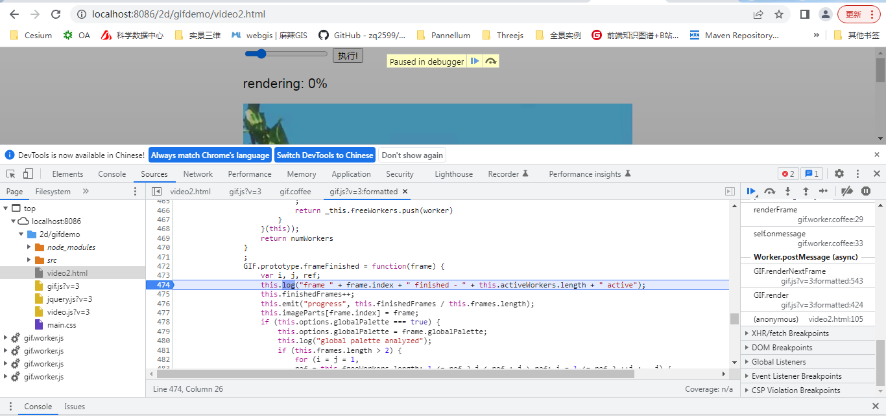The width and height of the screenshot is (886, 417).
Task: Open the console drawer options menu
Action: click(10, 406)
